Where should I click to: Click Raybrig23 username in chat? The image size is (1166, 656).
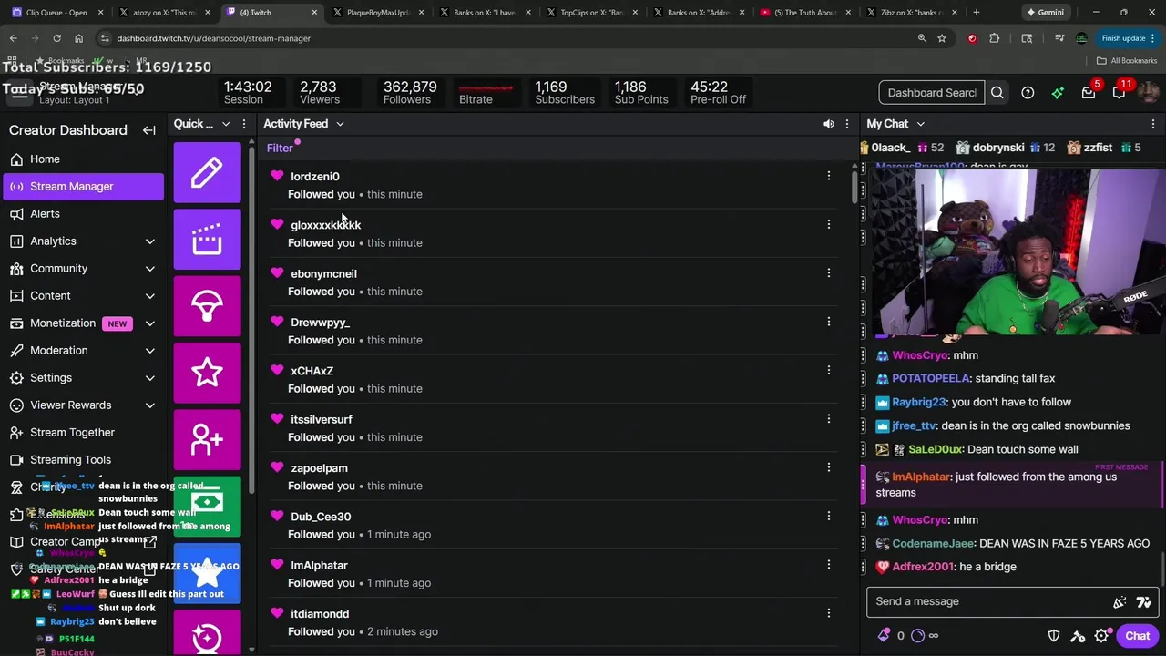click(919, 403)
